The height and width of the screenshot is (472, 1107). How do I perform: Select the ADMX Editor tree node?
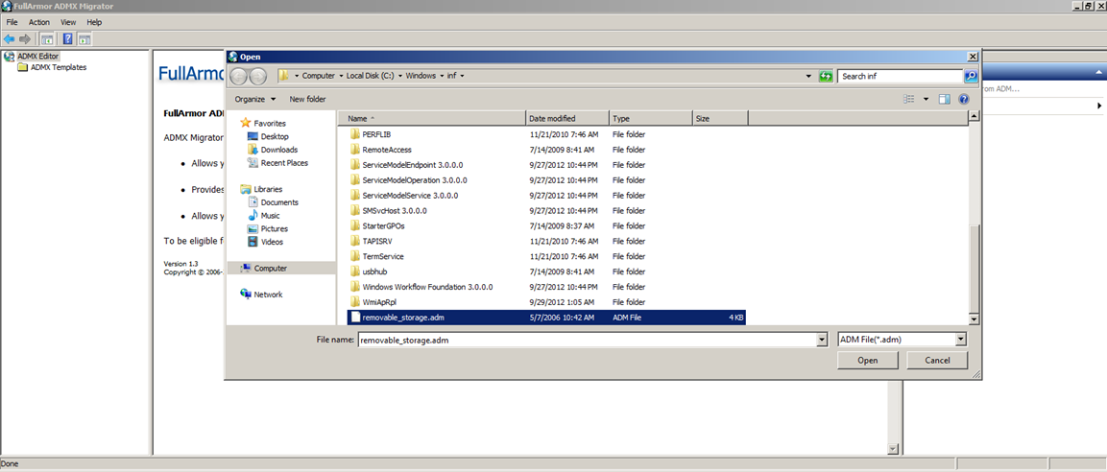pos(38,56)
